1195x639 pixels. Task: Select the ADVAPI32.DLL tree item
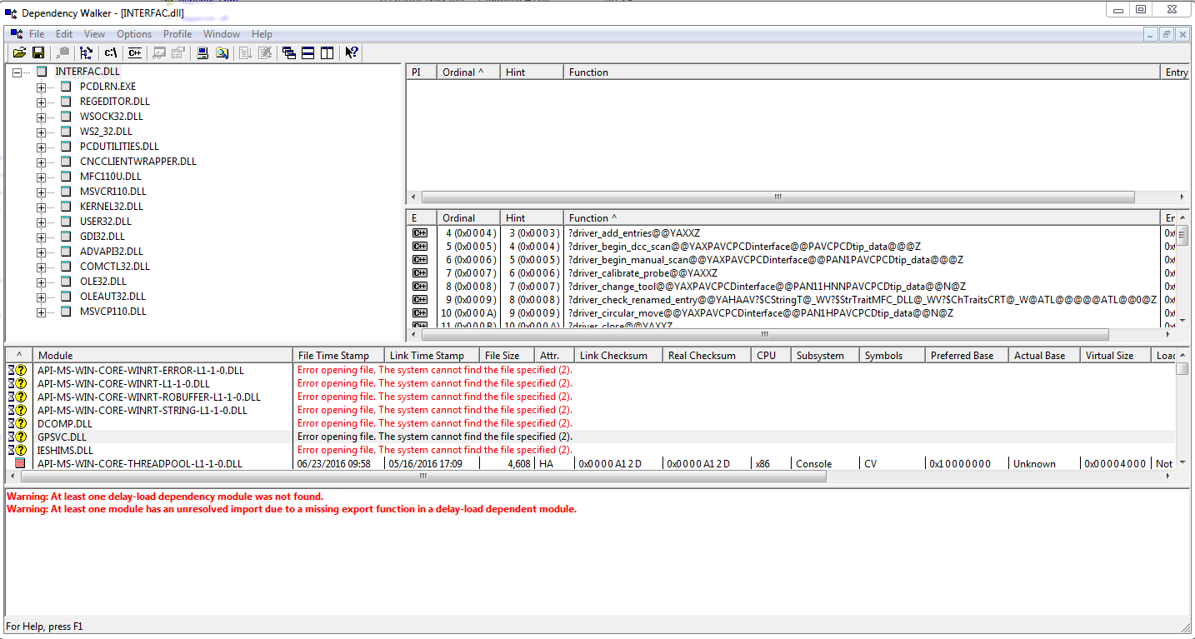tap(112, 252)
